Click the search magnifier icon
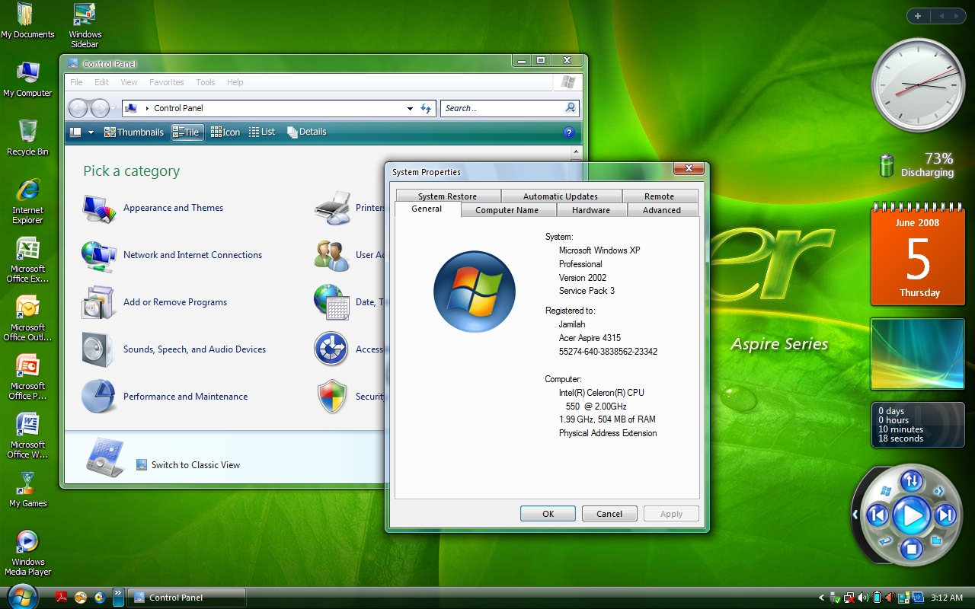 [571, 108]
